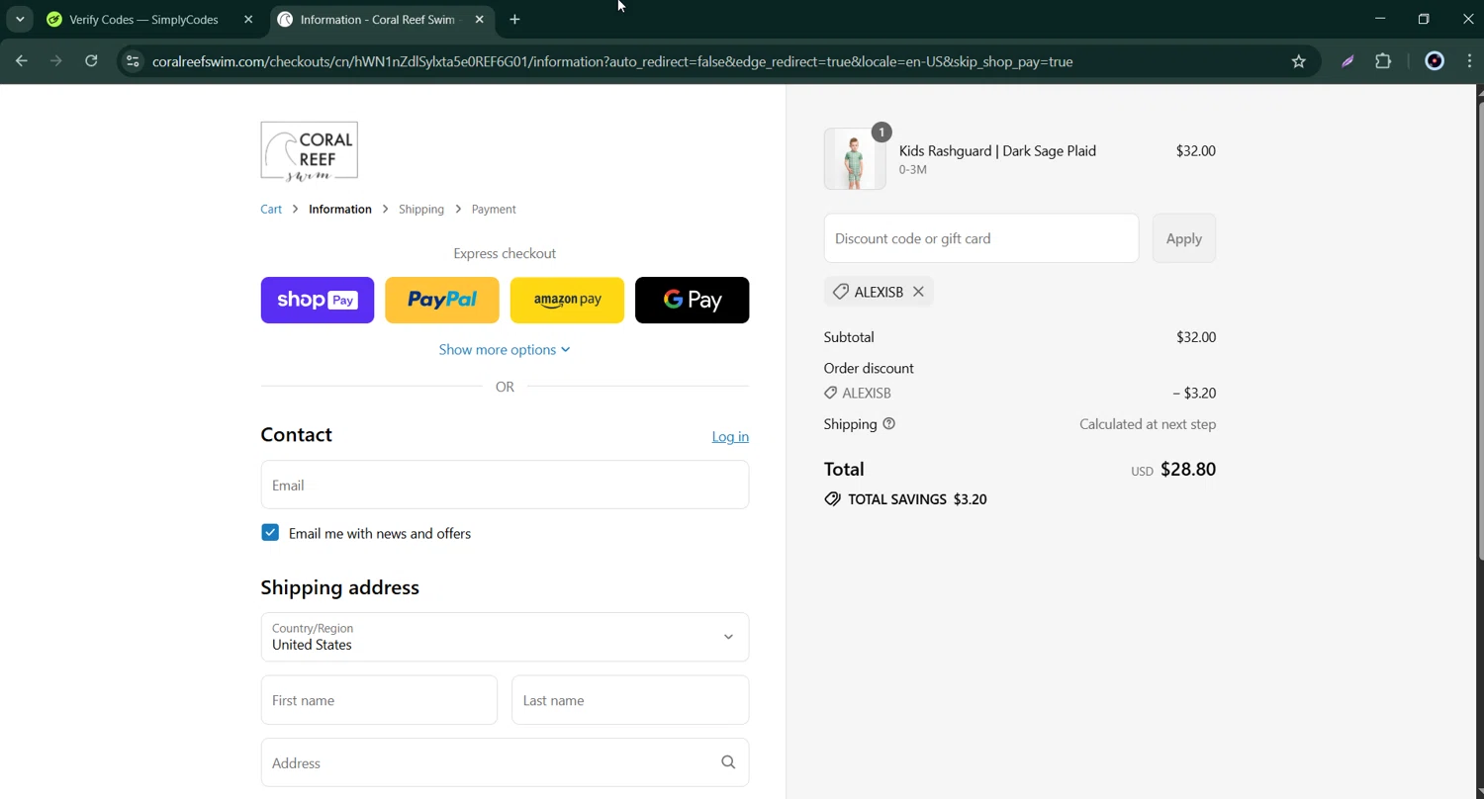
Task: Click the browser forward arrow
Action: click(56, 61)
